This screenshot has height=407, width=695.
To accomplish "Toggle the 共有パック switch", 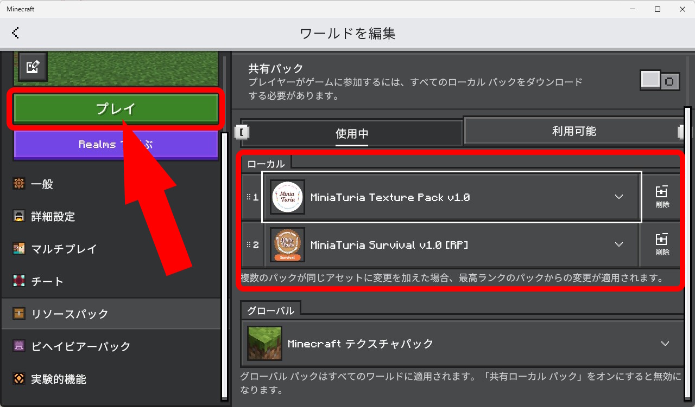I will point(660,81).
